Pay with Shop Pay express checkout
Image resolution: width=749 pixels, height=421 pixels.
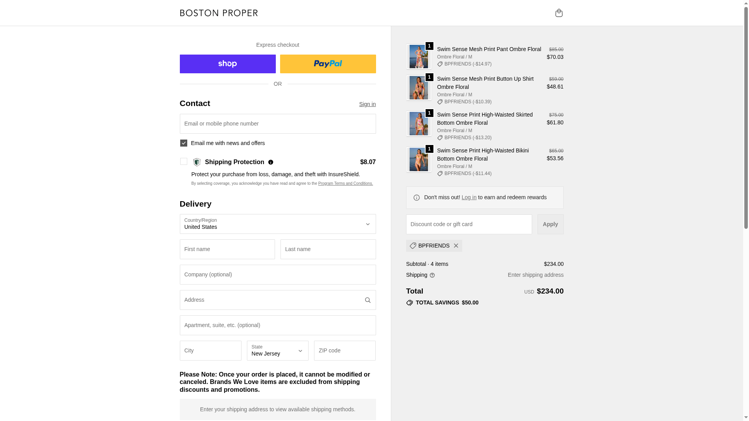227,64
